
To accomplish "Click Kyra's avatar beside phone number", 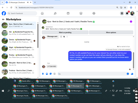I will tap(44, 66).
